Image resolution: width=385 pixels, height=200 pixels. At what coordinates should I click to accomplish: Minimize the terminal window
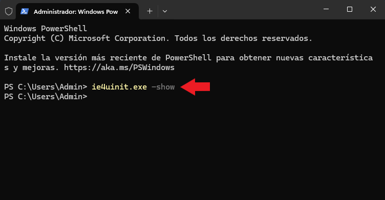(x=326, y=9)
